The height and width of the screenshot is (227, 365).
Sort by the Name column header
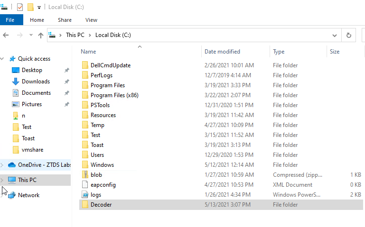point(88,52)
